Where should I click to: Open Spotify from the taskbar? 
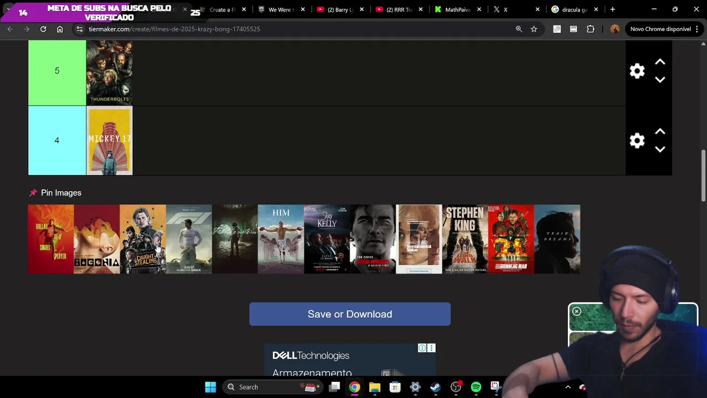tap(476, 387)
